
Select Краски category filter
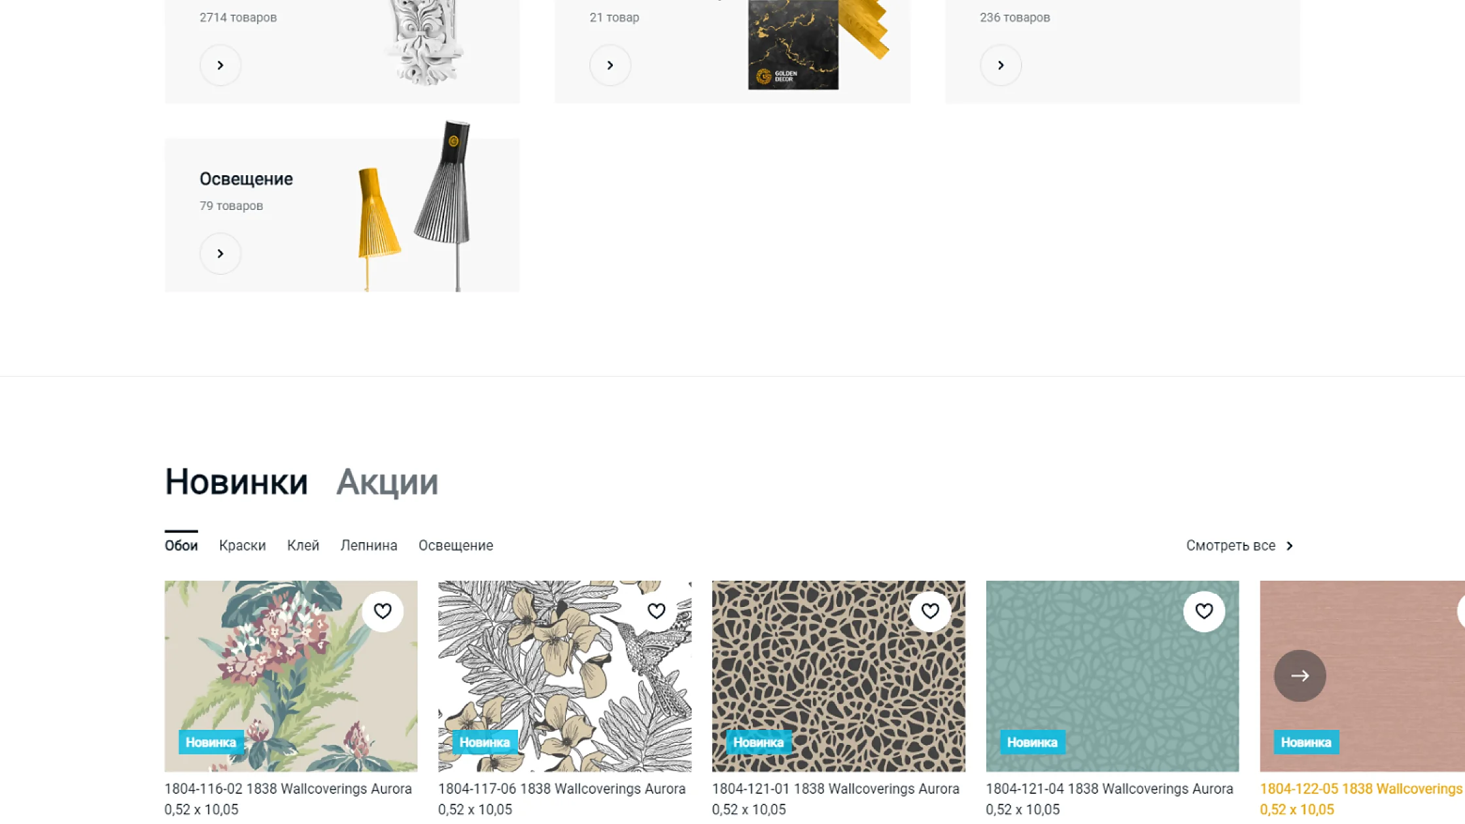(243, 545)
